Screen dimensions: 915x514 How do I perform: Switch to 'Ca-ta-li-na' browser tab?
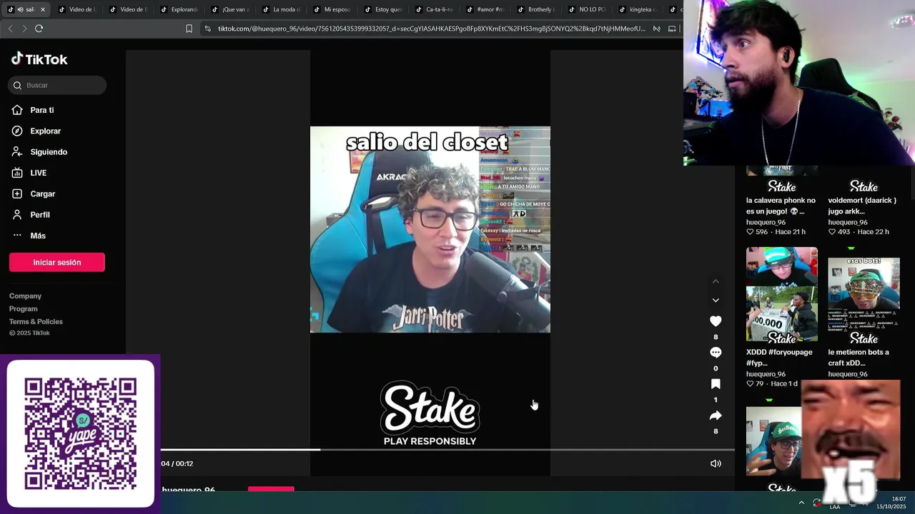(x=433, y=9)
